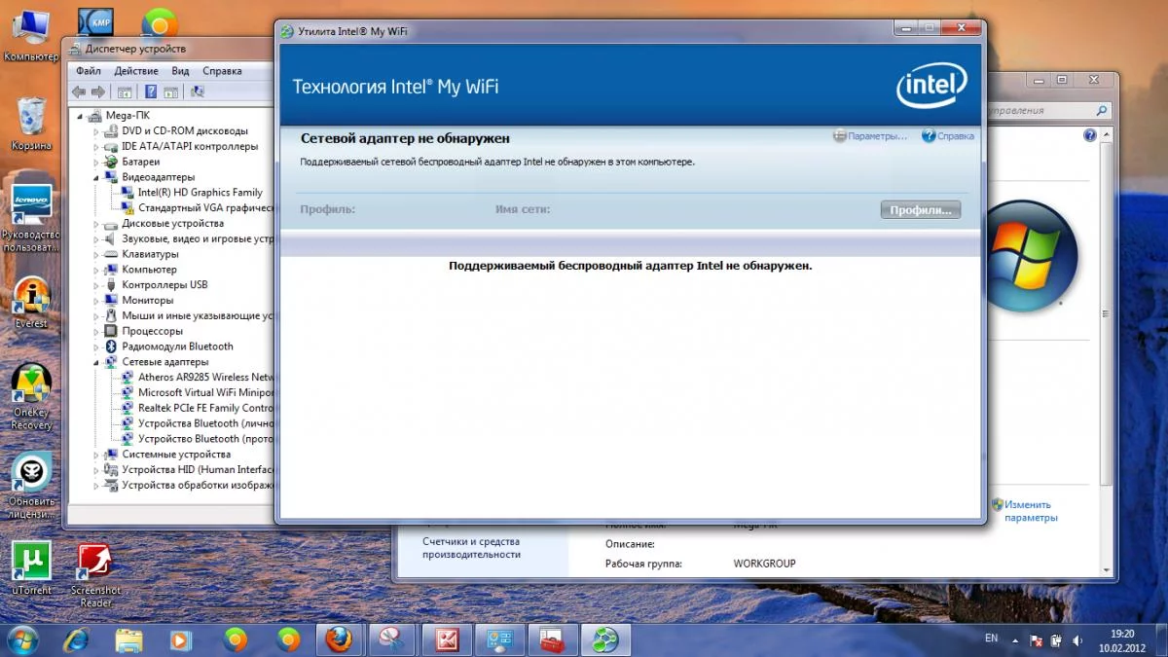
Task: Expand the Процессоры tree node
Action: pos(97,331)
